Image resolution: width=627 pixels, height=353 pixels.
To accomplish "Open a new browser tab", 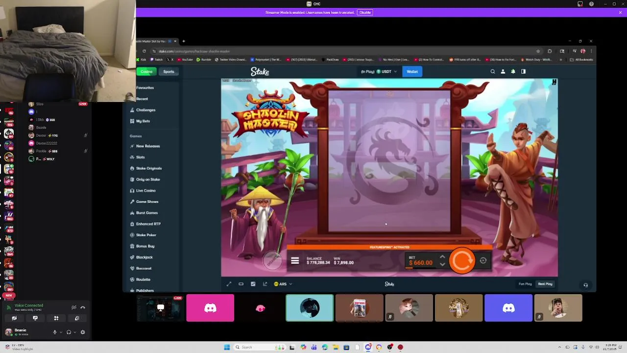I will (184, 41).
